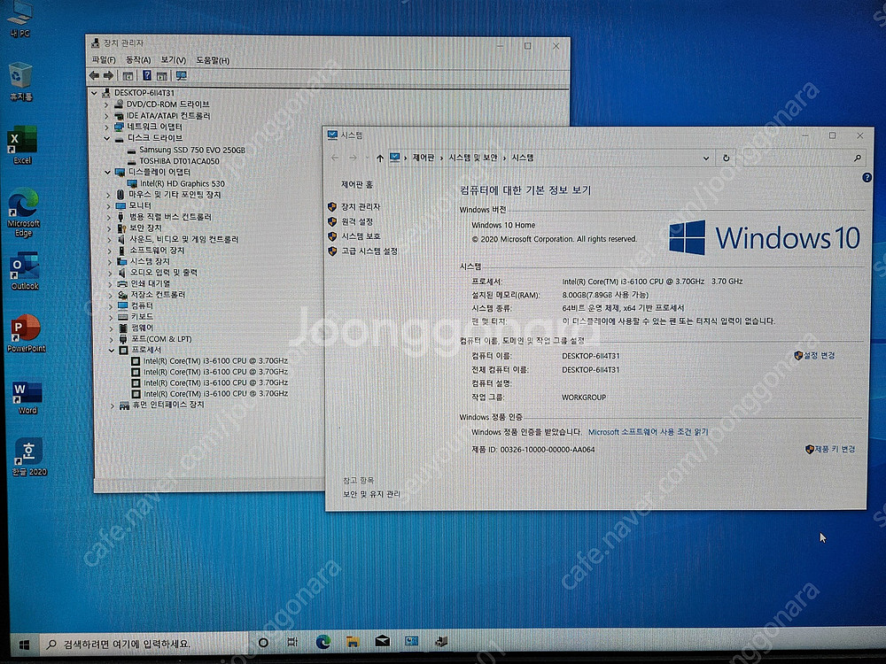
Task: Open Device Manager 파일(F) menu
Action: pyautogui.click(x=104, y=60)
